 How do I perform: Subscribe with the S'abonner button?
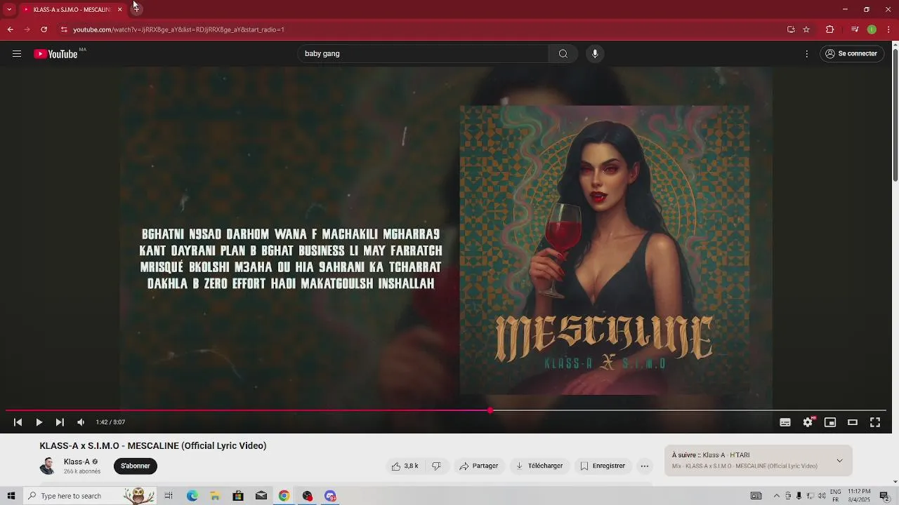(136, 466)
